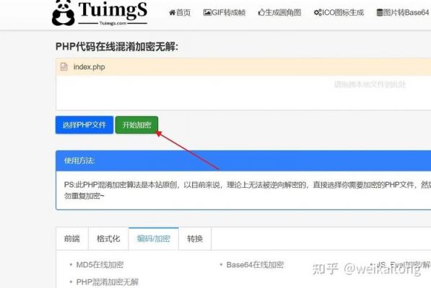
Task: Open 图片转Base64 tool in navigation
Action: 403,12
